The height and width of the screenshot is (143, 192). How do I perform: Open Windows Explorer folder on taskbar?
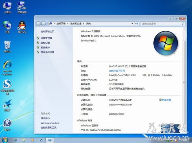tap(24, 140)
